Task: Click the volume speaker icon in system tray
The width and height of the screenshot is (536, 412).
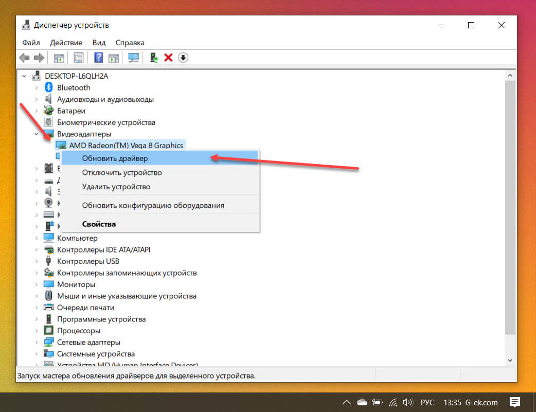Action: [x=408, y=402]
